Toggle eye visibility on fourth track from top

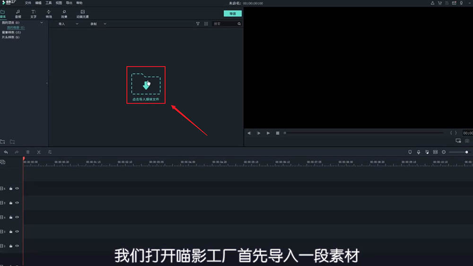point(17,231)
